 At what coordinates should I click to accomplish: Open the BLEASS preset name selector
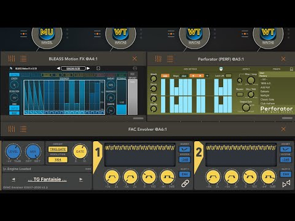[x=73, y=68]
